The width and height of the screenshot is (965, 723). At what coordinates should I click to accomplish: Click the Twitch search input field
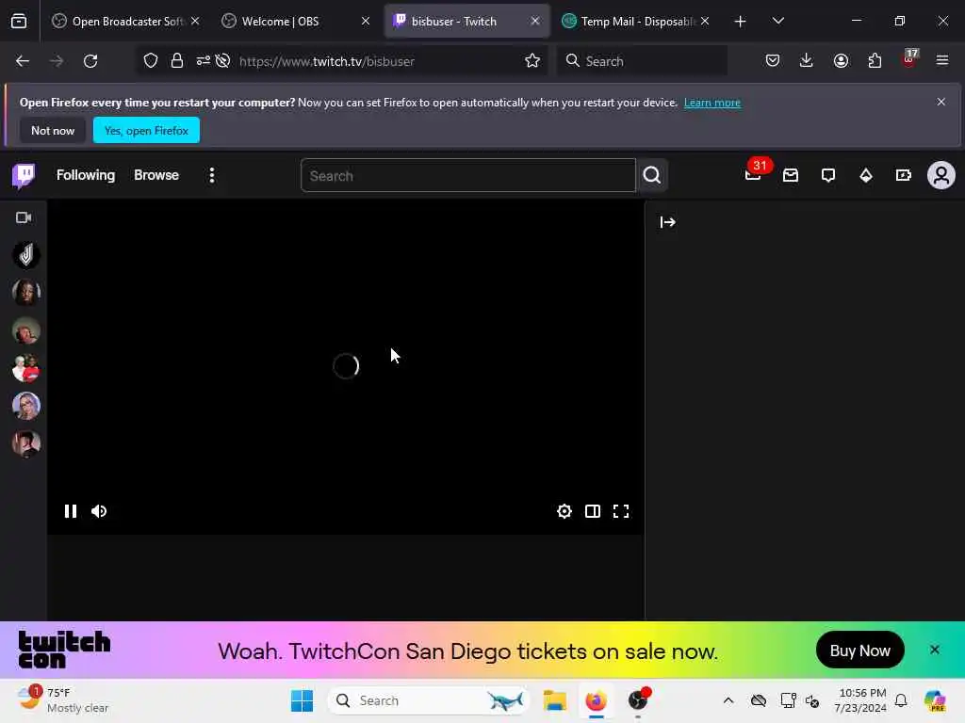click(x=467, y=176)
